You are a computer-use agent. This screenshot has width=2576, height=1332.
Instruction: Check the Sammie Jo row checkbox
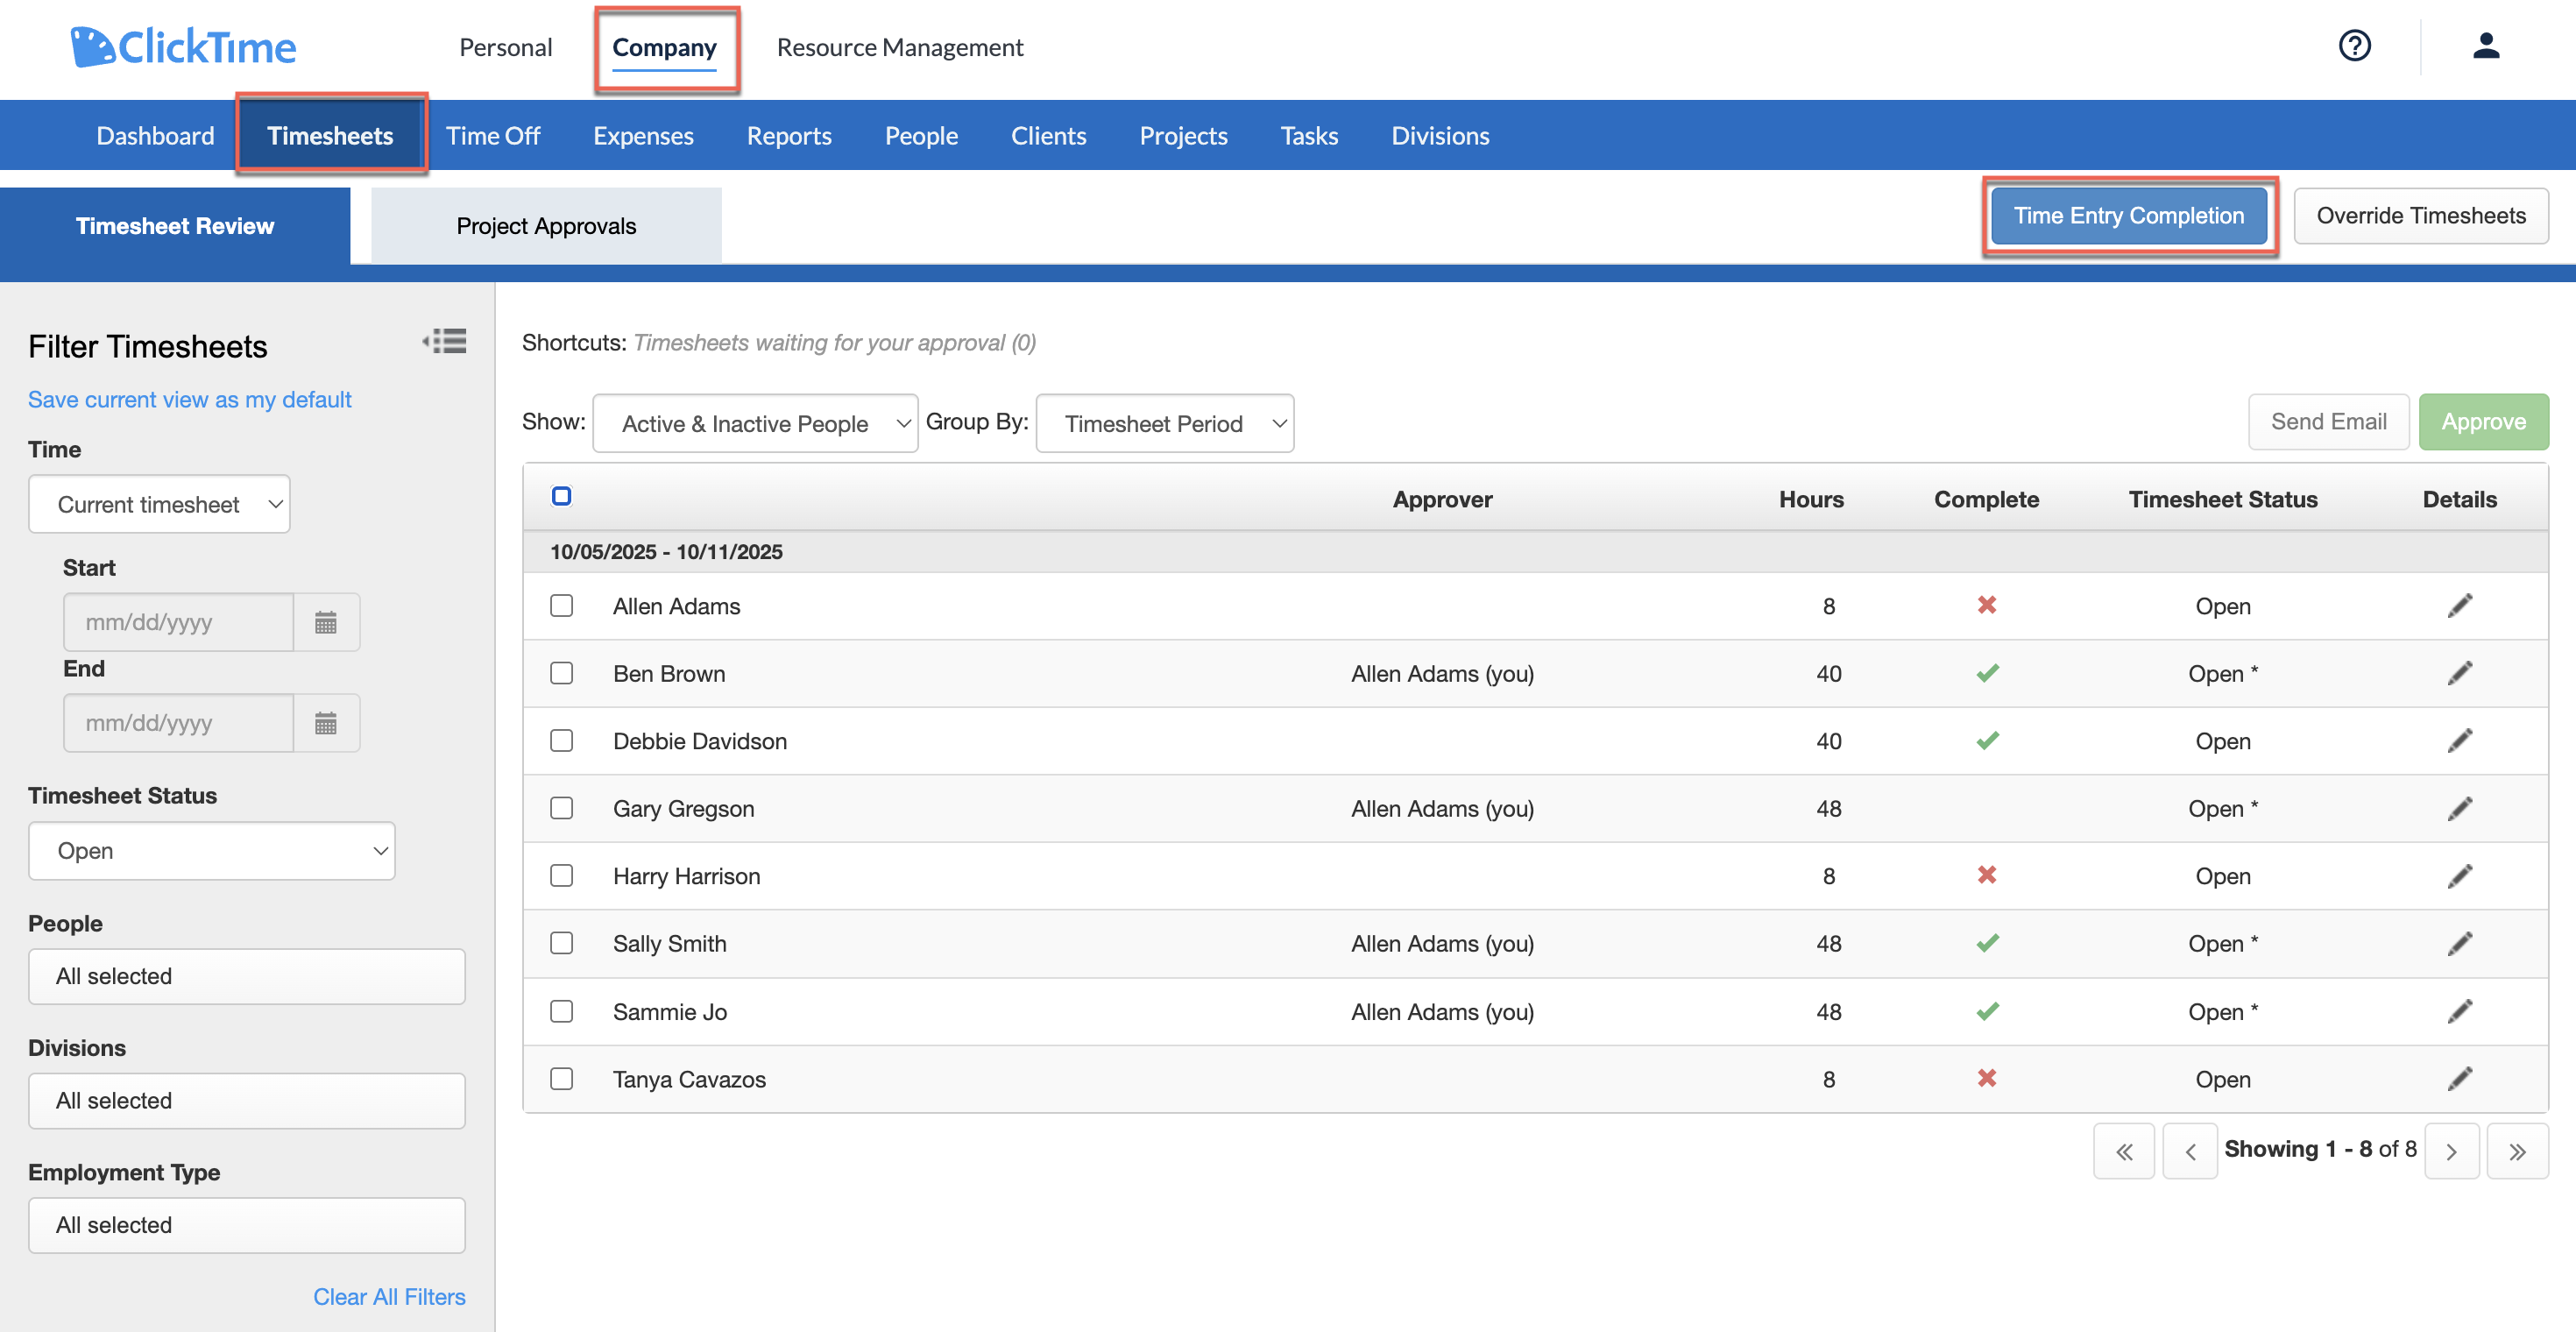click(x=562, y=1011)
